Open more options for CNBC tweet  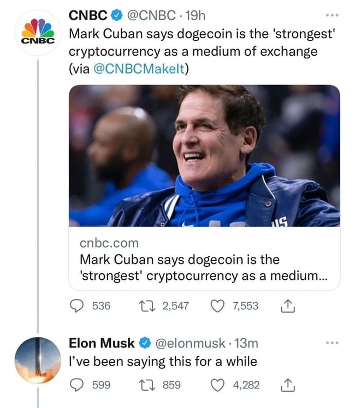(x=332, y=15)
